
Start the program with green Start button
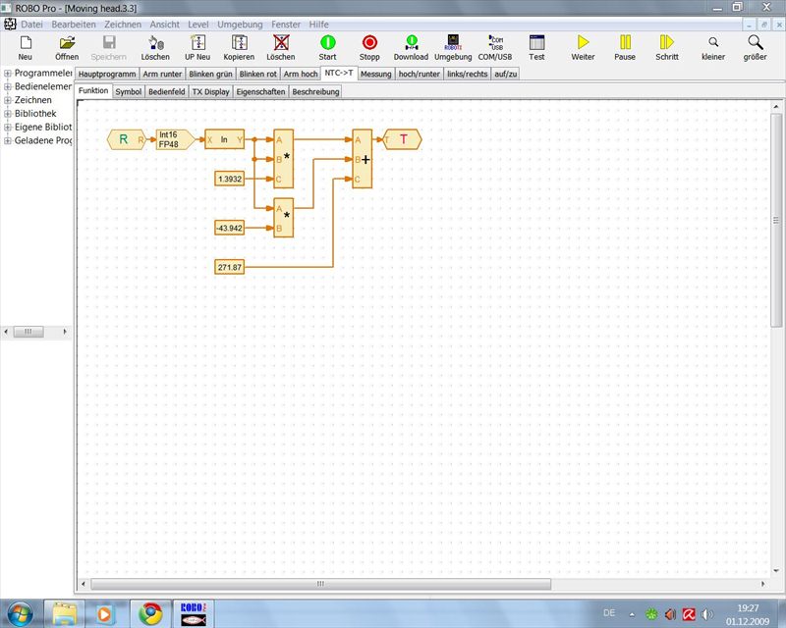(x=327, y=48)
